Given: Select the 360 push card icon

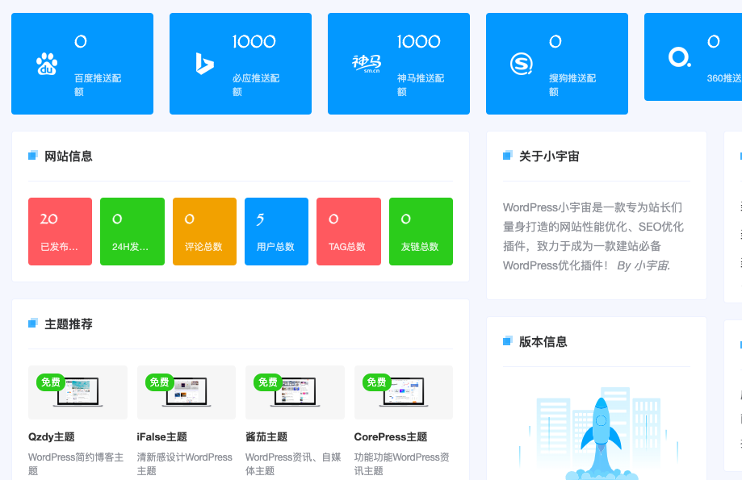Looking at the screenshot, I should [x=679, y=57].
